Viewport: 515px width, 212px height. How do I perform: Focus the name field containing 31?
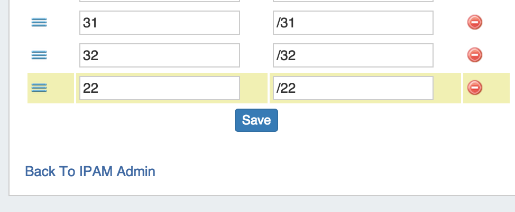pyautogui.click(x=159, y=23)
